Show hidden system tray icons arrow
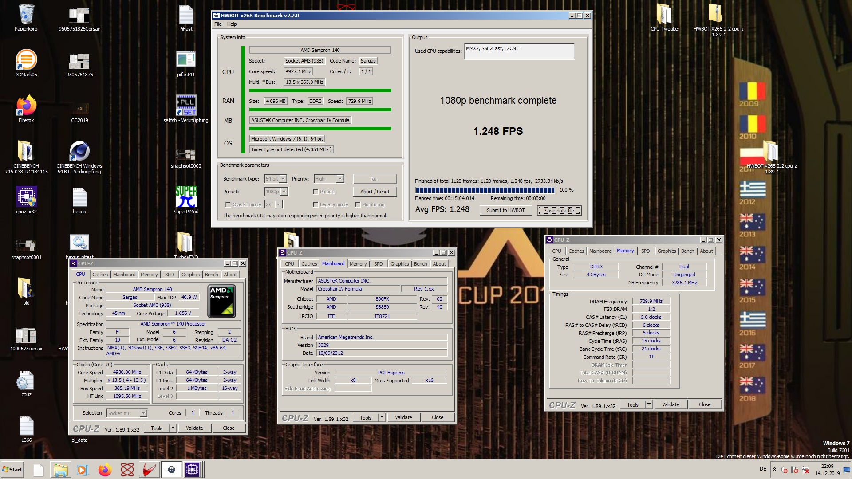The height and width of the screenshot is (479, 852). click(774, 469)
